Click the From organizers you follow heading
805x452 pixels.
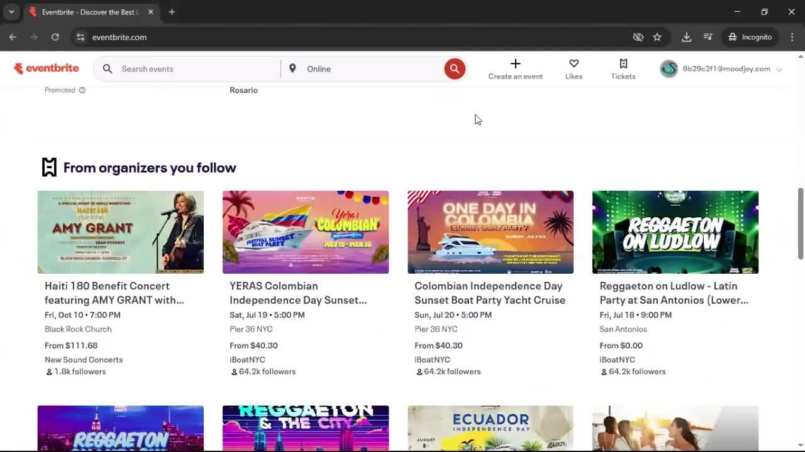(x=150, y=168)
